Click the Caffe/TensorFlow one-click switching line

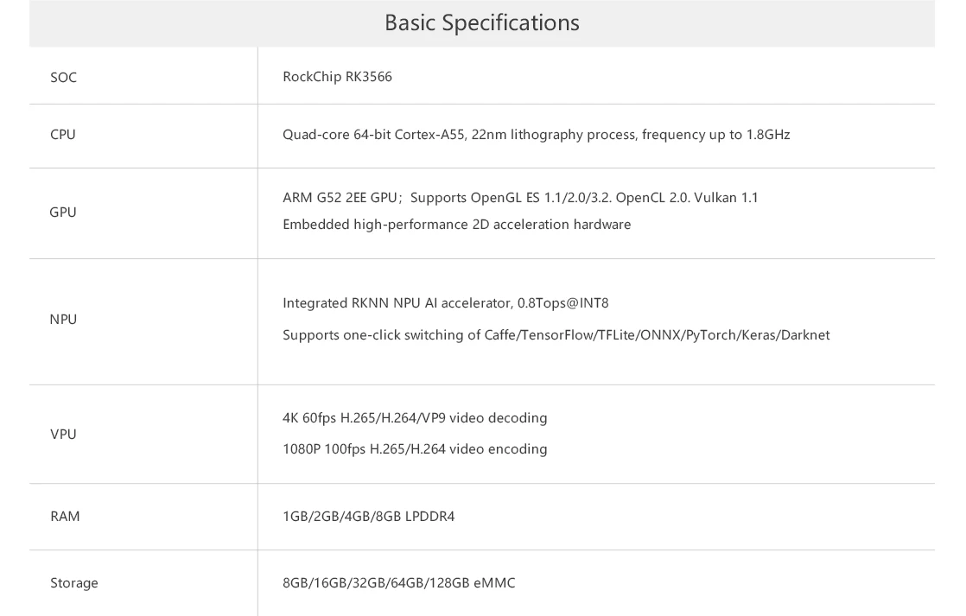556,335
